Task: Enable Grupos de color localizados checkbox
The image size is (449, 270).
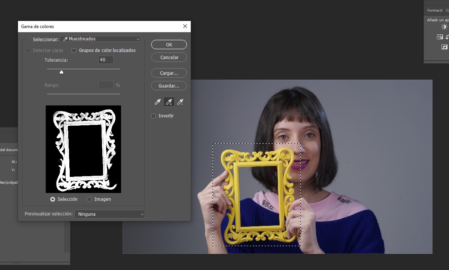Action: pos(74,50)
